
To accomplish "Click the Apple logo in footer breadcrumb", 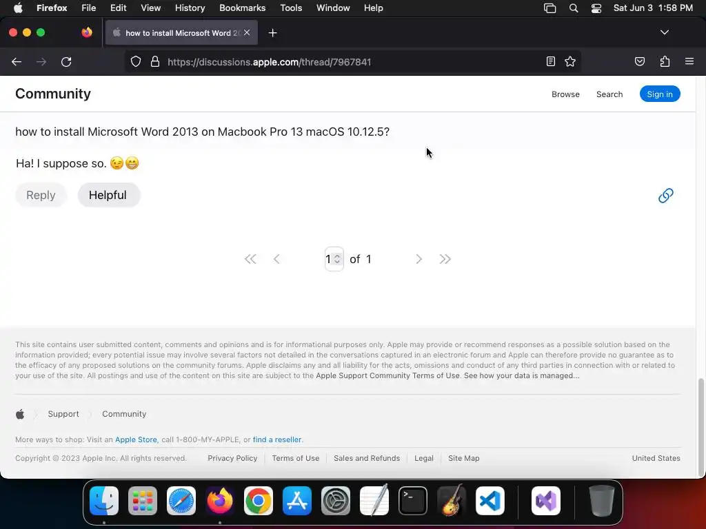I will 20,414.
